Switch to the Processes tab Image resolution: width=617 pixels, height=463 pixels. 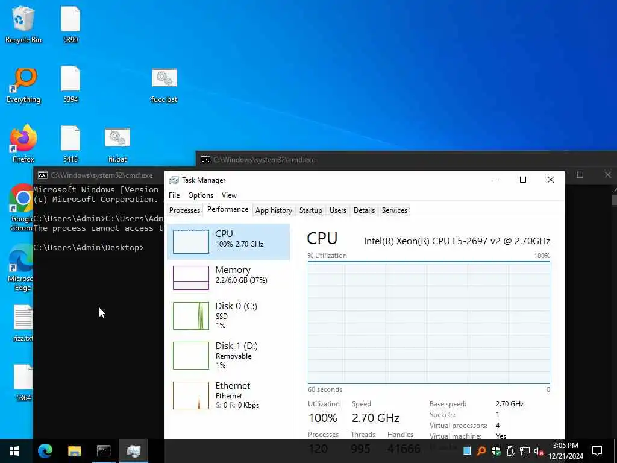pyautogui.click(x=184, y=210)
